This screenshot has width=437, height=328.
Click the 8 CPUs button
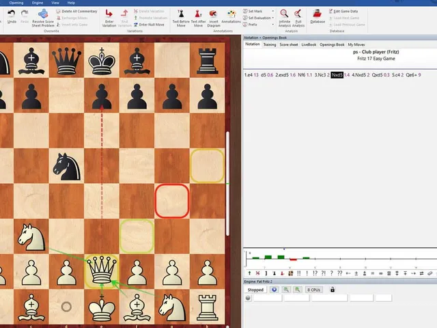(x=313, y=290)
